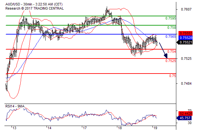Click the date 13 on time axis
Viewport: 197px width, 133px height.
pos(14,128)
